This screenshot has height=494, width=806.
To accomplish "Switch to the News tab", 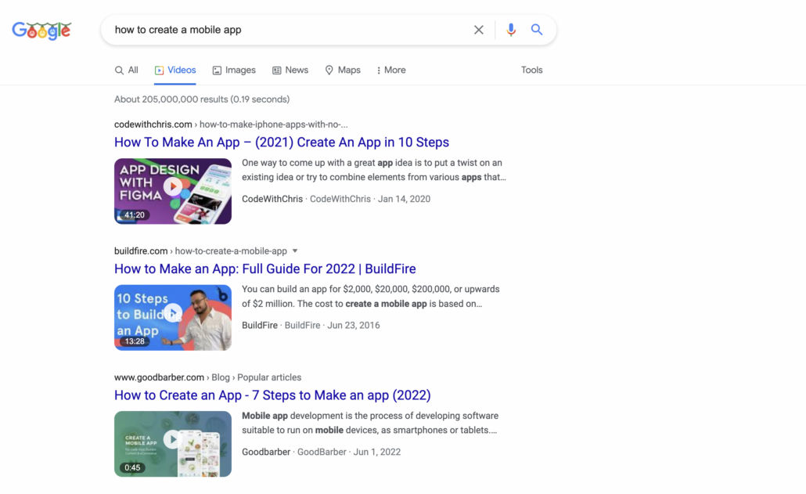I will pos(290,70).
